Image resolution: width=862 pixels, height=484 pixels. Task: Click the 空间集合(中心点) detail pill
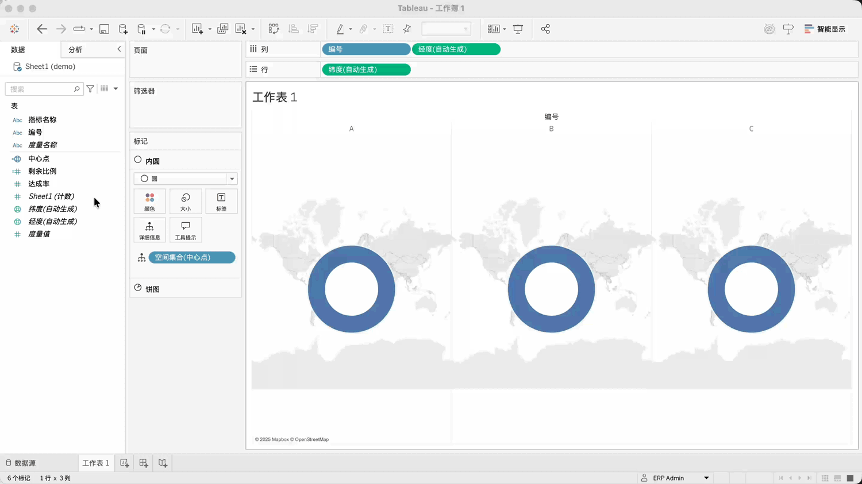tap(191, 257)
